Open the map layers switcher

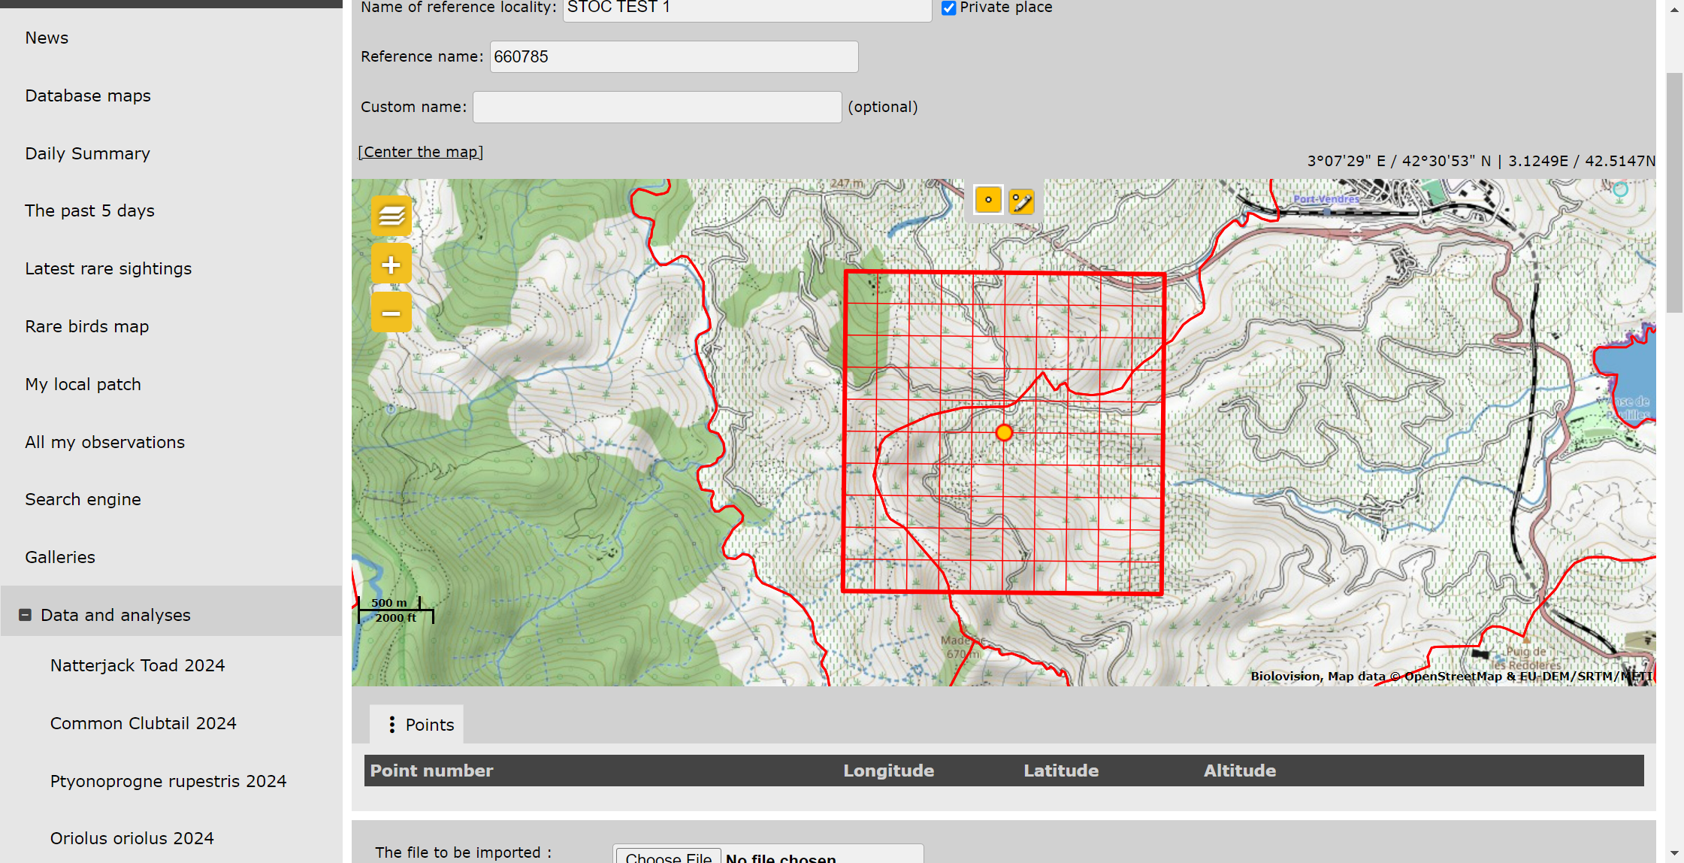point(391,216)
